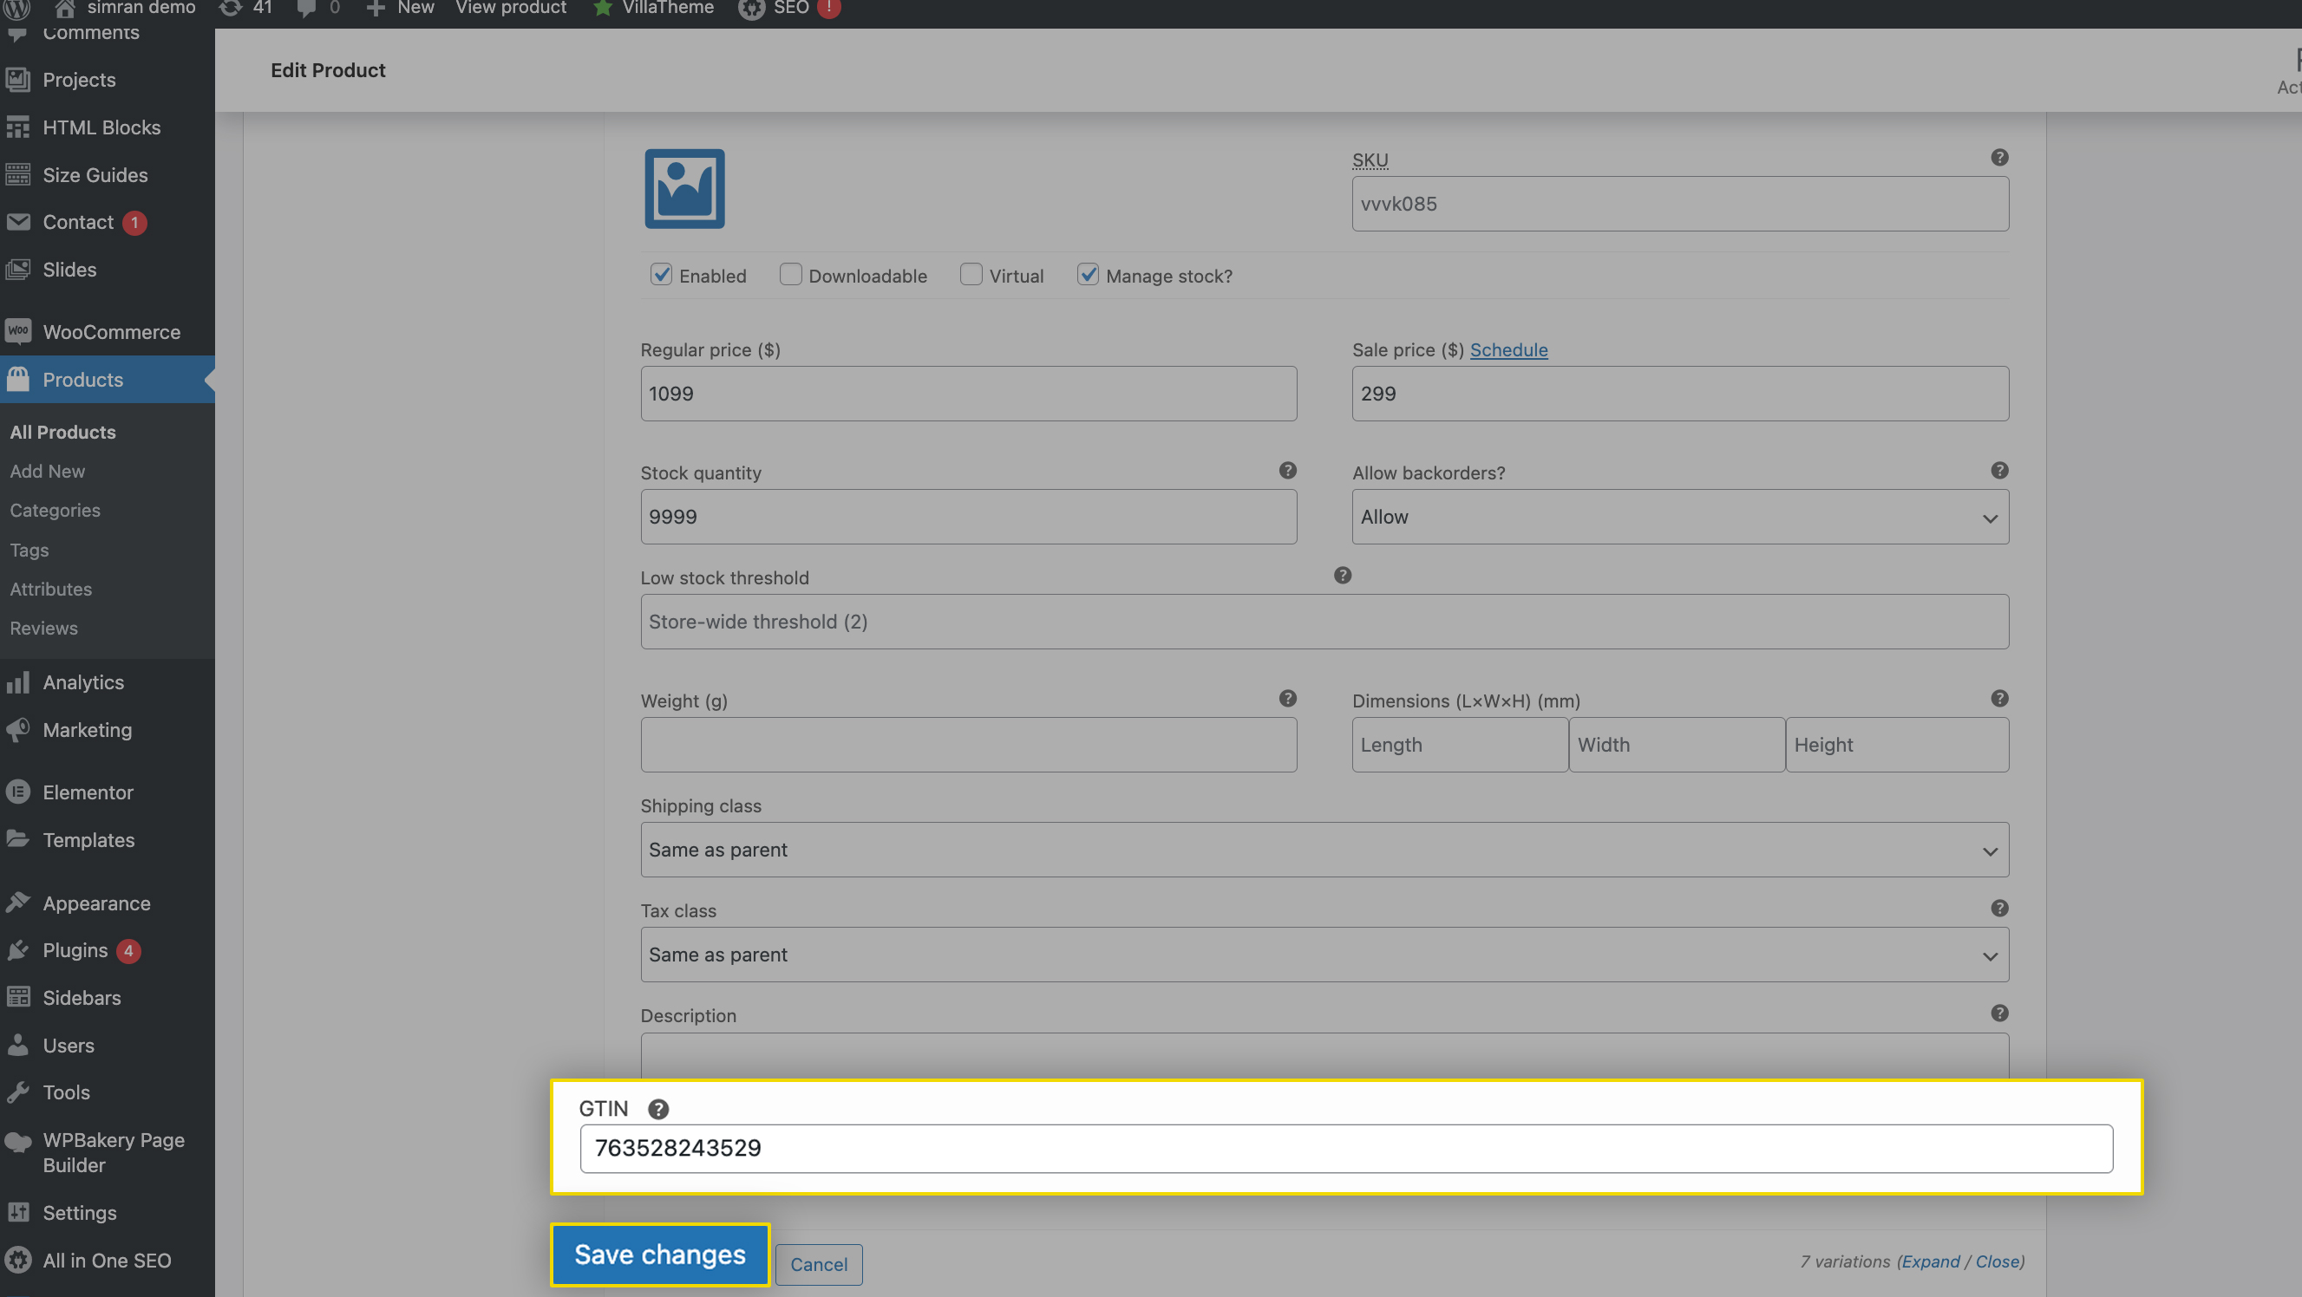
Task: Toggle the Virtual checkbox
Action: pyautogui.click(x=971, y=274)
